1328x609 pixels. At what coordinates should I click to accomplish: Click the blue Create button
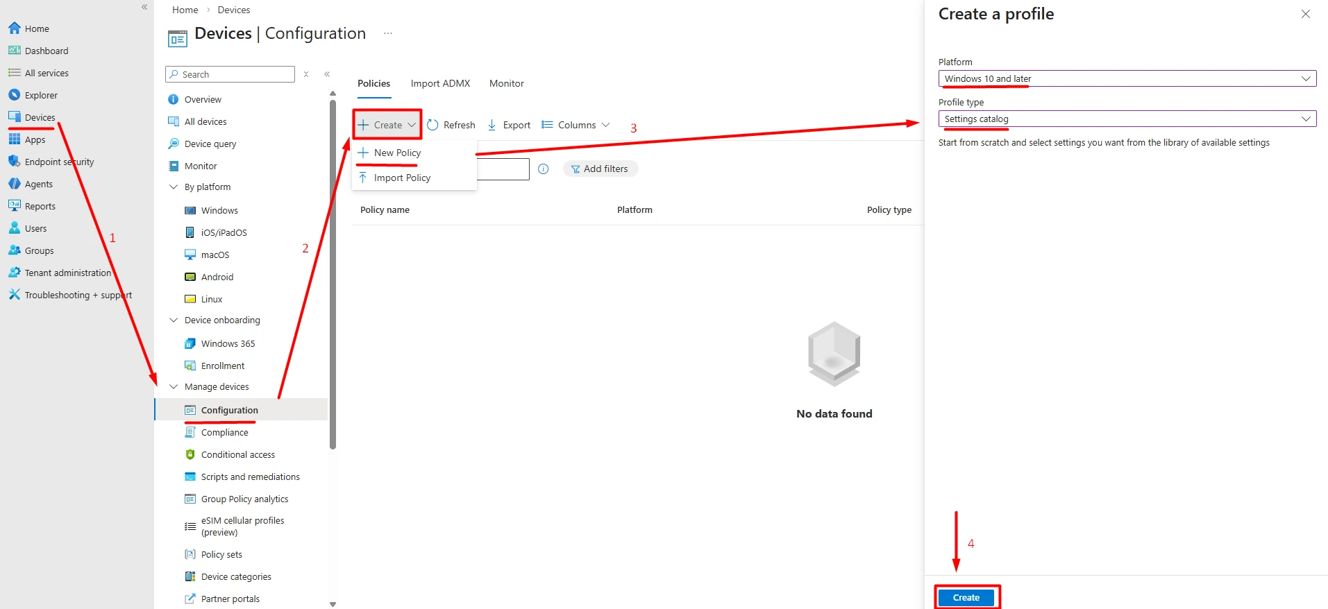[966, 597]
